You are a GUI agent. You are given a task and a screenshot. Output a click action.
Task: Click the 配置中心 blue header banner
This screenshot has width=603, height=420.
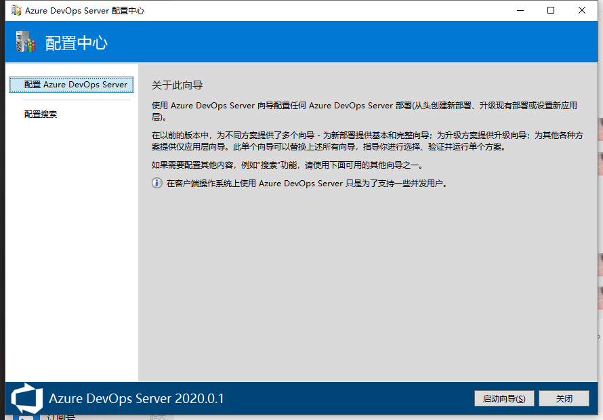tap(305, 41)
